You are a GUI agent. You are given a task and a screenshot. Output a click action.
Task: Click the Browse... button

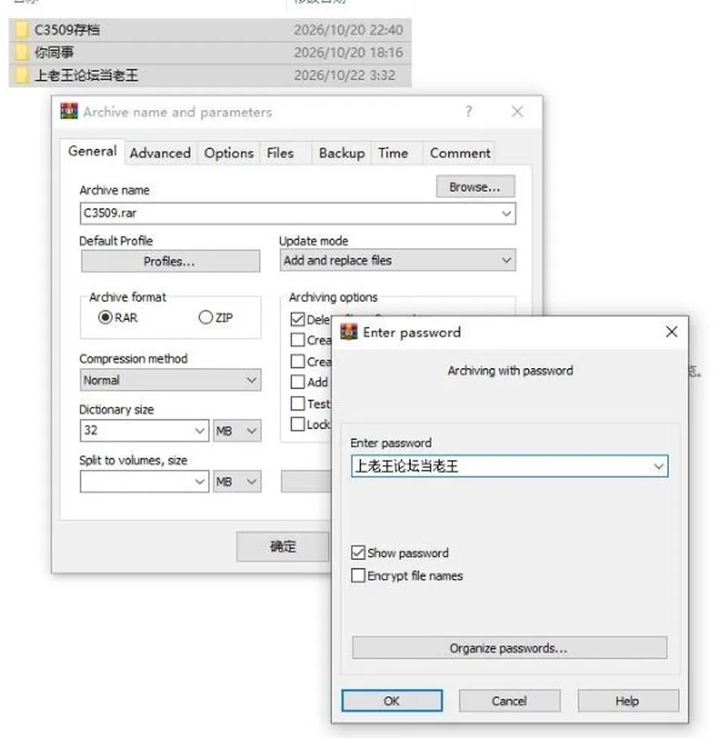pyautogui.click(x=475, y=187)
